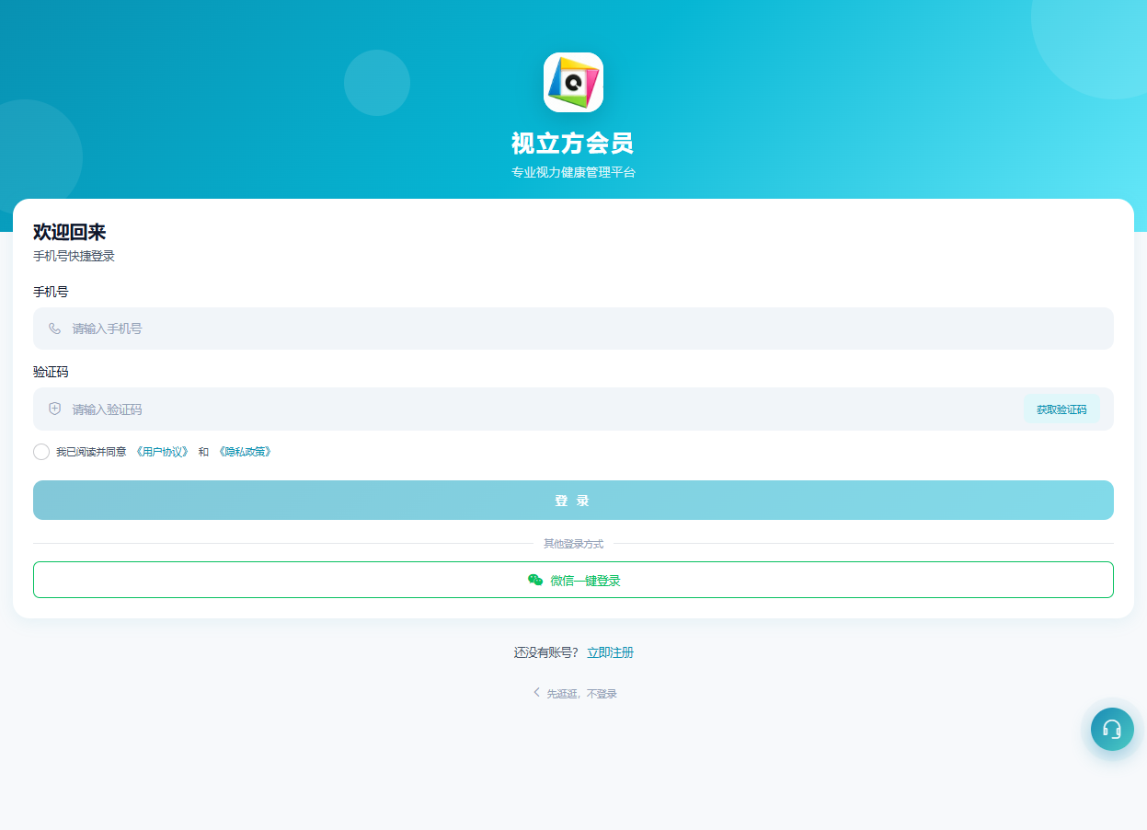Tick the agreement checkbox for 我已阅读并同意
Screen dimensions: 1147x830
(x=41, y=452)
